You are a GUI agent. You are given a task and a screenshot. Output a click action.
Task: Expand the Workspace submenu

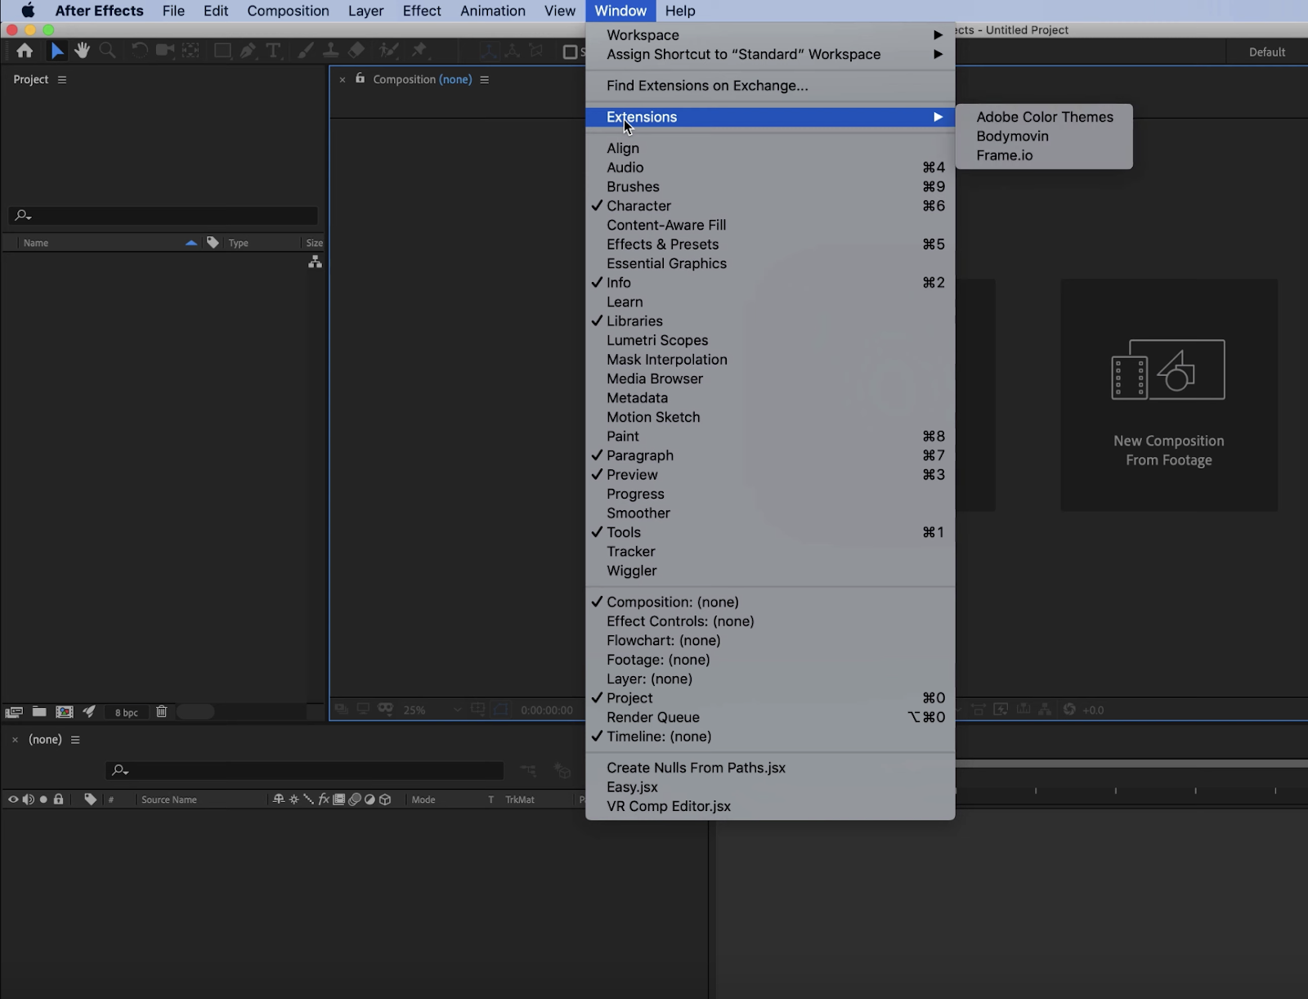click(643, 35)
